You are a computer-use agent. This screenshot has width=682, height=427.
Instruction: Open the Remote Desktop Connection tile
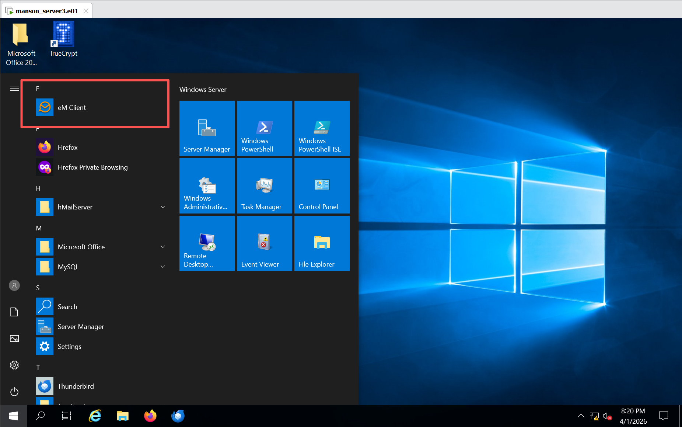(207, 243)
